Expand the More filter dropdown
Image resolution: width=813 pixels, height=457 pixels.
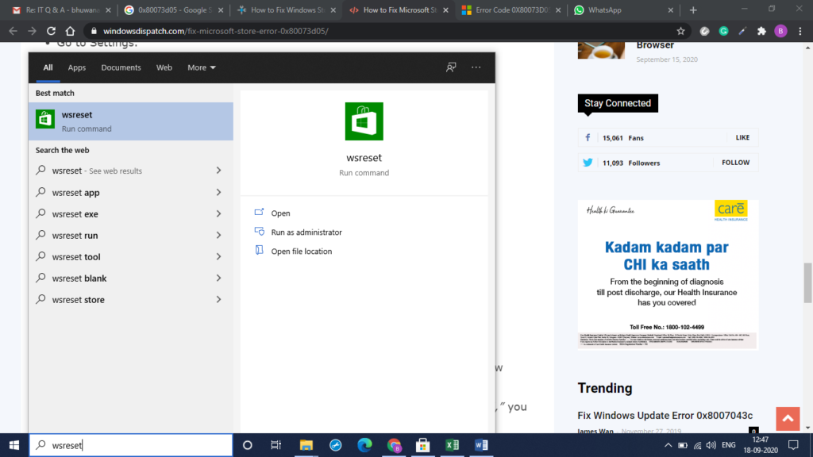coord(202,67)
